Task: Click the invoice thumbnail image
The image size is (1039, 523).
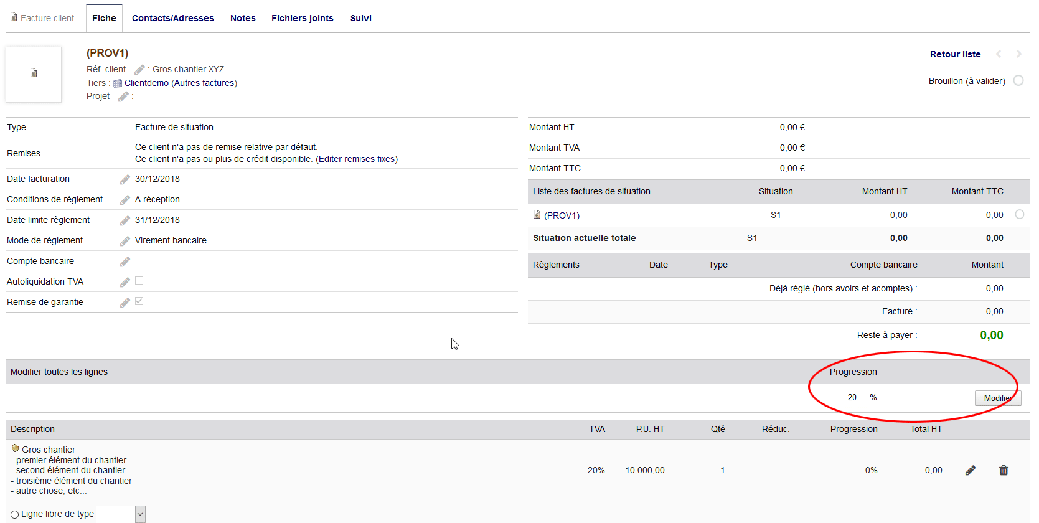Action: pyautogui.click(x=34, y=74)
